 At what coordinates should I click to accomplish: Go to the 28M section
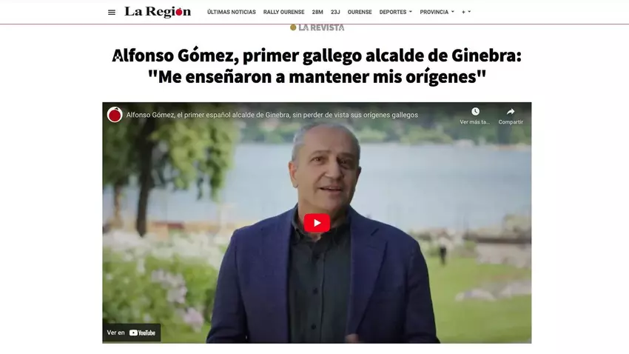point(317,12)
